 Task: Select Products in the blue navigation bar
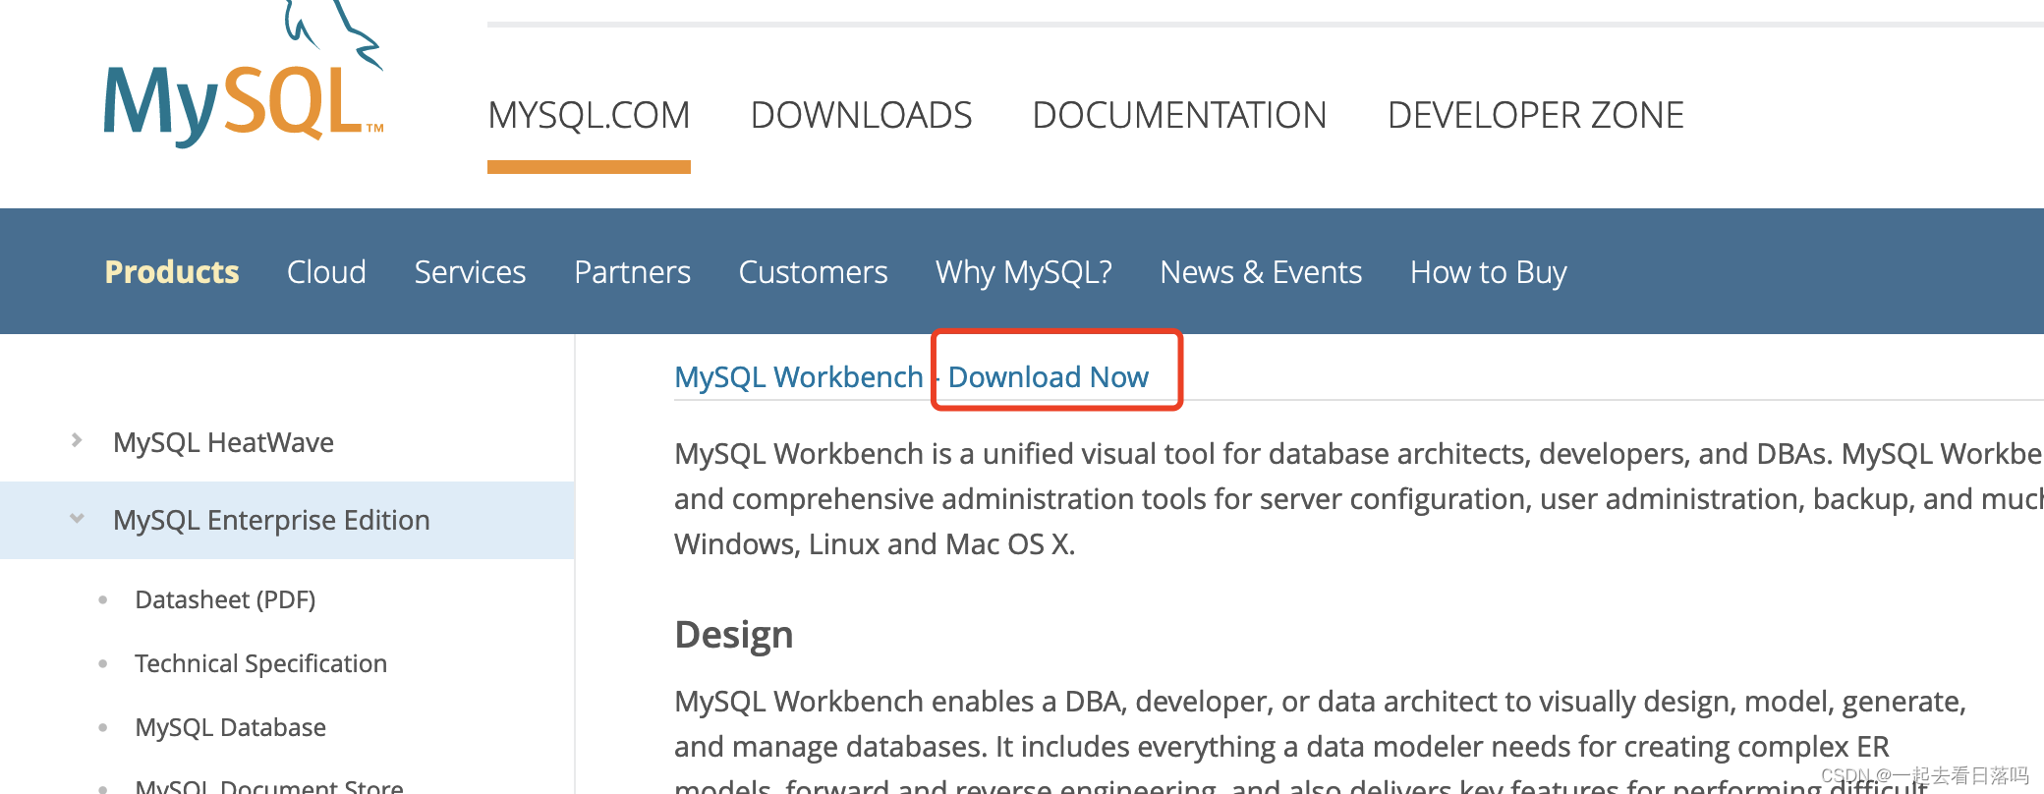[172, 271]
